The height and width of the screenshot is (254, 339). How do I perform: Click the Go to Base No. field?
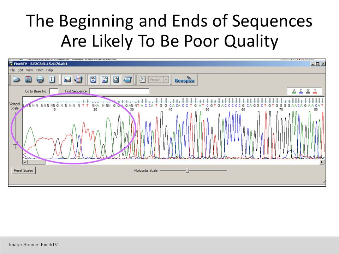54,91
